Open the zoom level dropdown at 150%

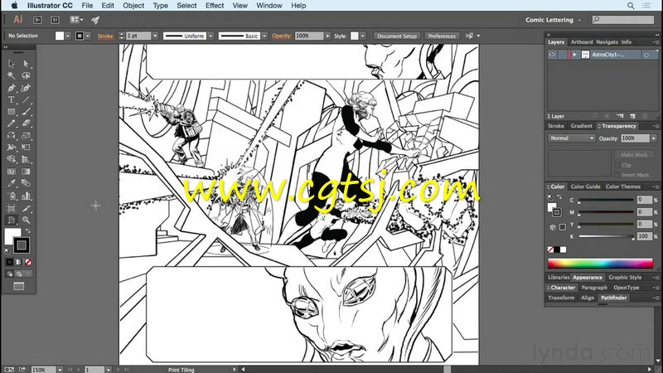pos(60,370)
